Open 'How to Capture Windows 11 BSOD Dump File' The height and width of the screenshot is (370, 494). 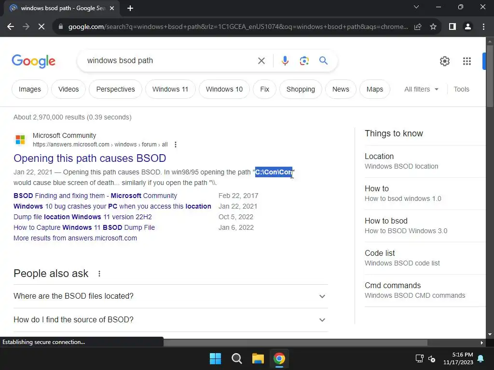click(84, 227)
